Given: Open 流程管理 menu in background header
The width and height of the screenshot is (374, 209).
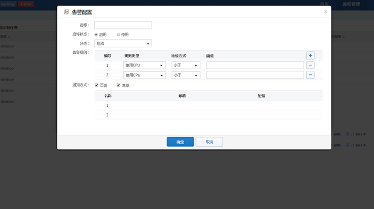Looking at the screenshot, I should click(352, 4).
